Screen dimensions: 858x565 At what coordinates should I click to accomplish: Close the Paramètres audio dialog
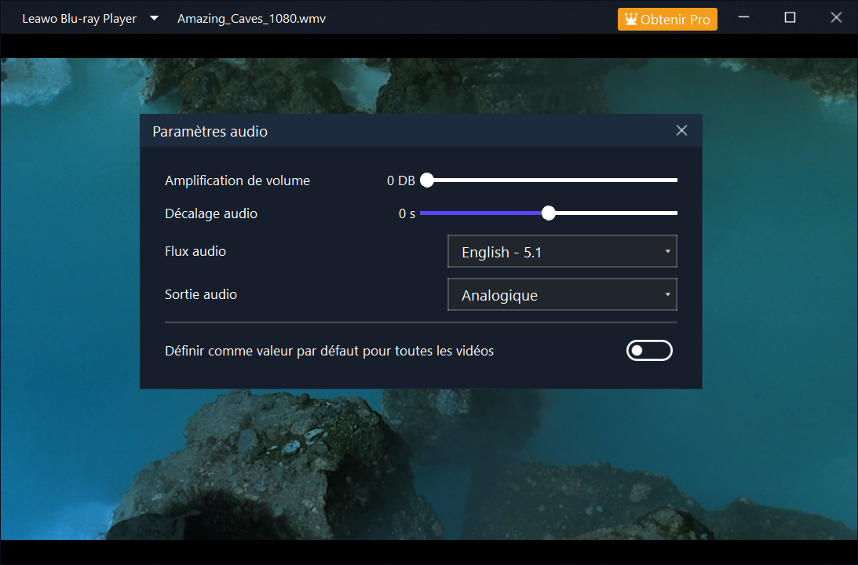(x=681, y=131)
